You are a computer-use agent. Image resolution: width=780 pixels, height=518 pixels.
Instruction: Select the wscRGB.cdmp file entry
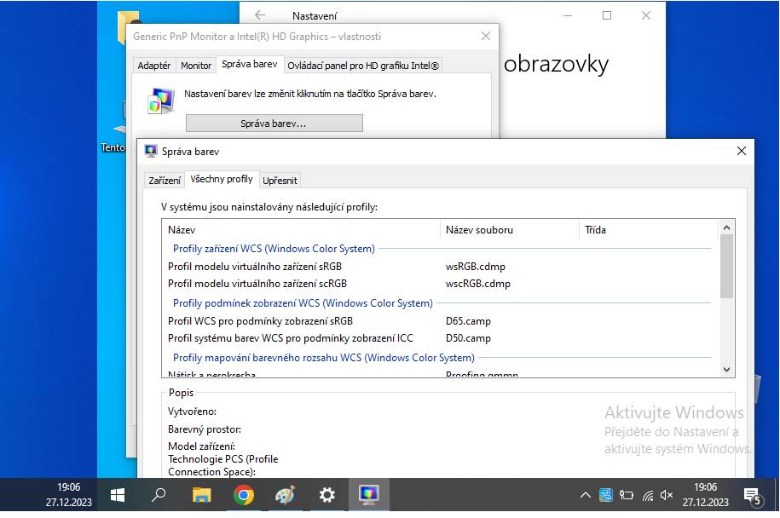[x=478, y=284]
